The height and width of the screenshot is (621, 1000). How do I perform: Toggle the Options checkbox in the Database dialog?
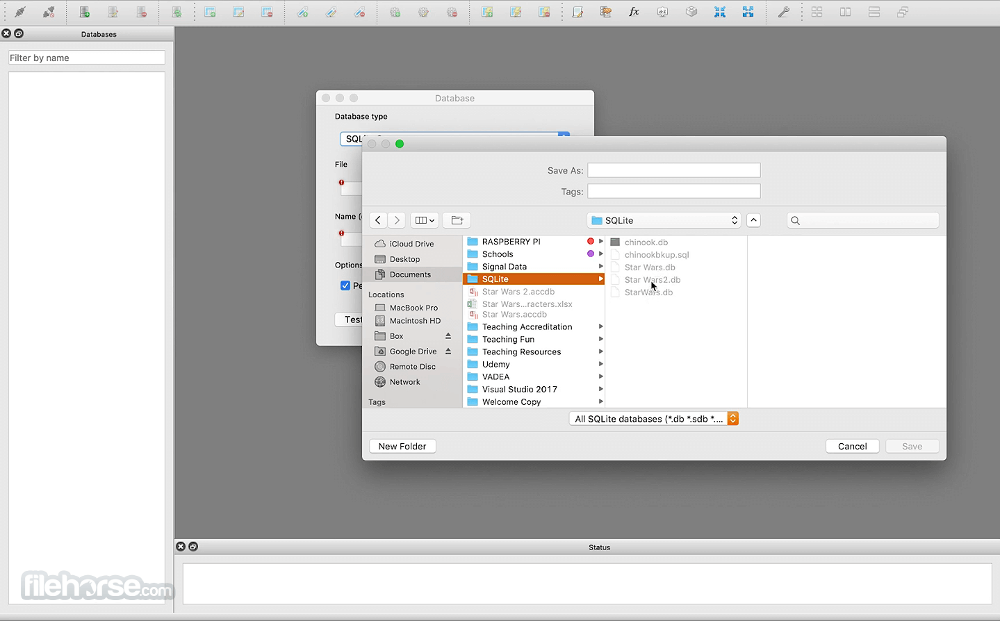(x=345, y=285)
